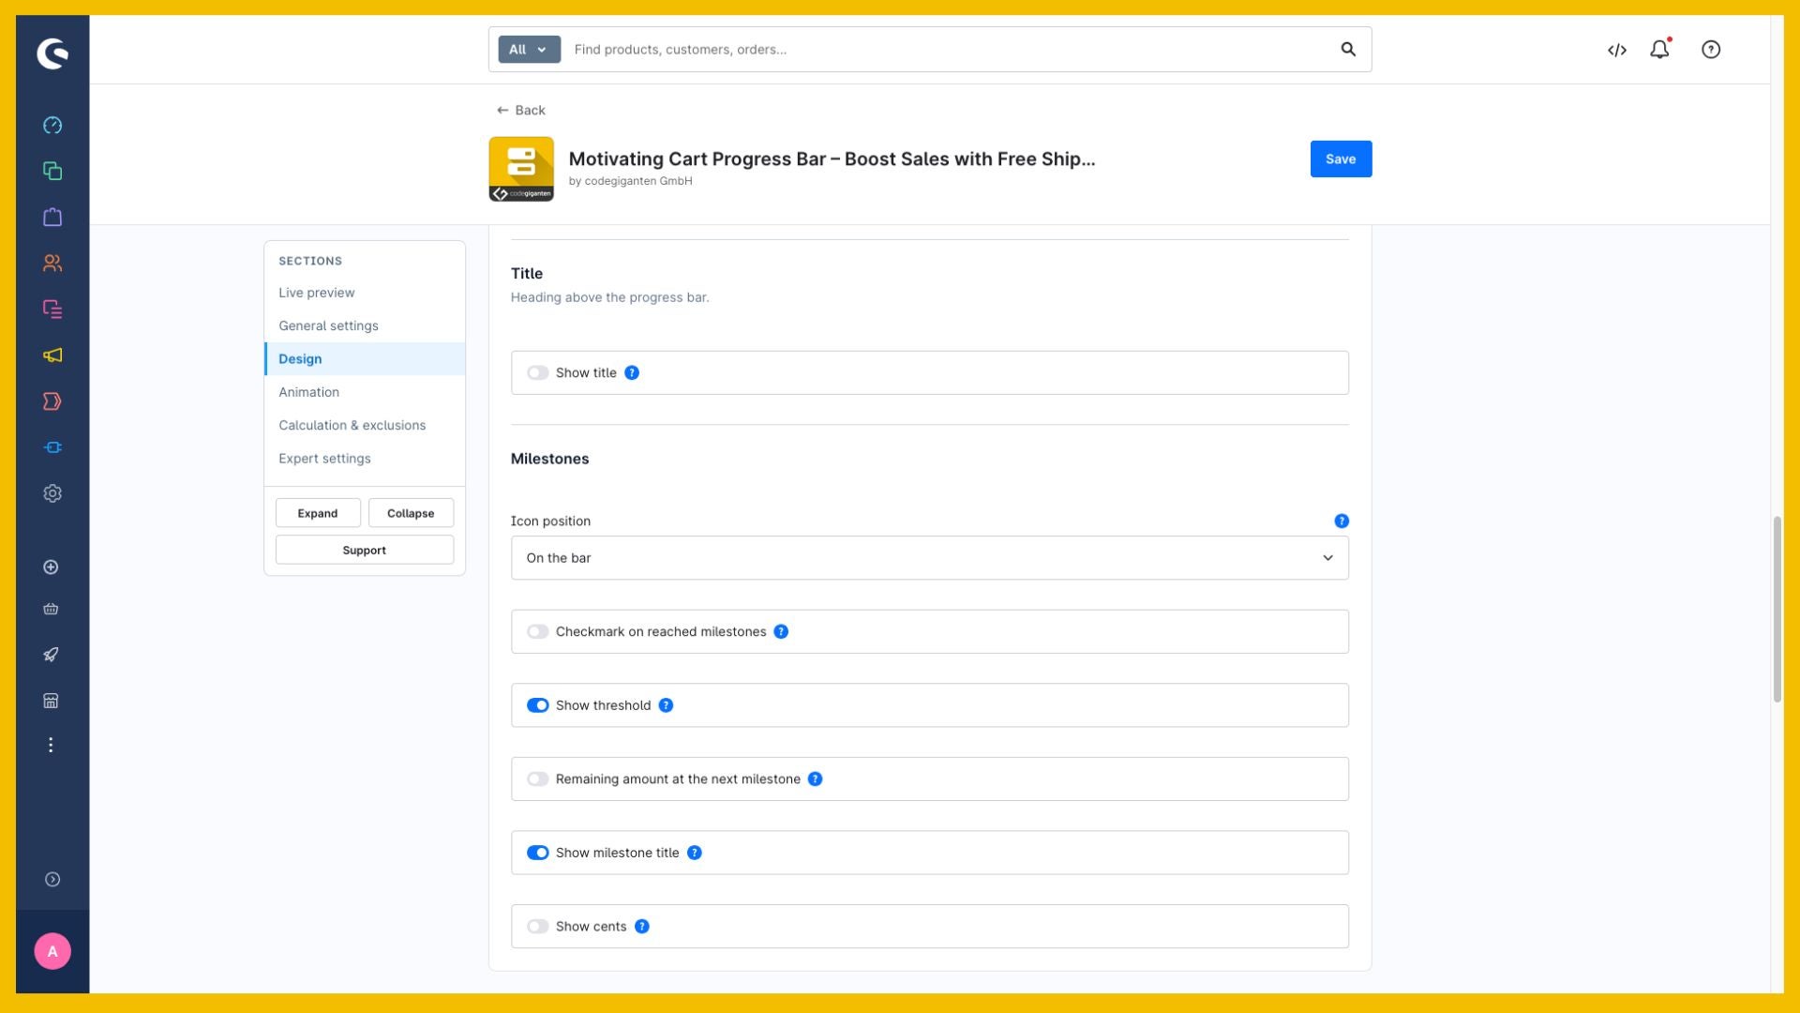Click the search input field
The image size is (1800, 1013).
pos(949,50)
